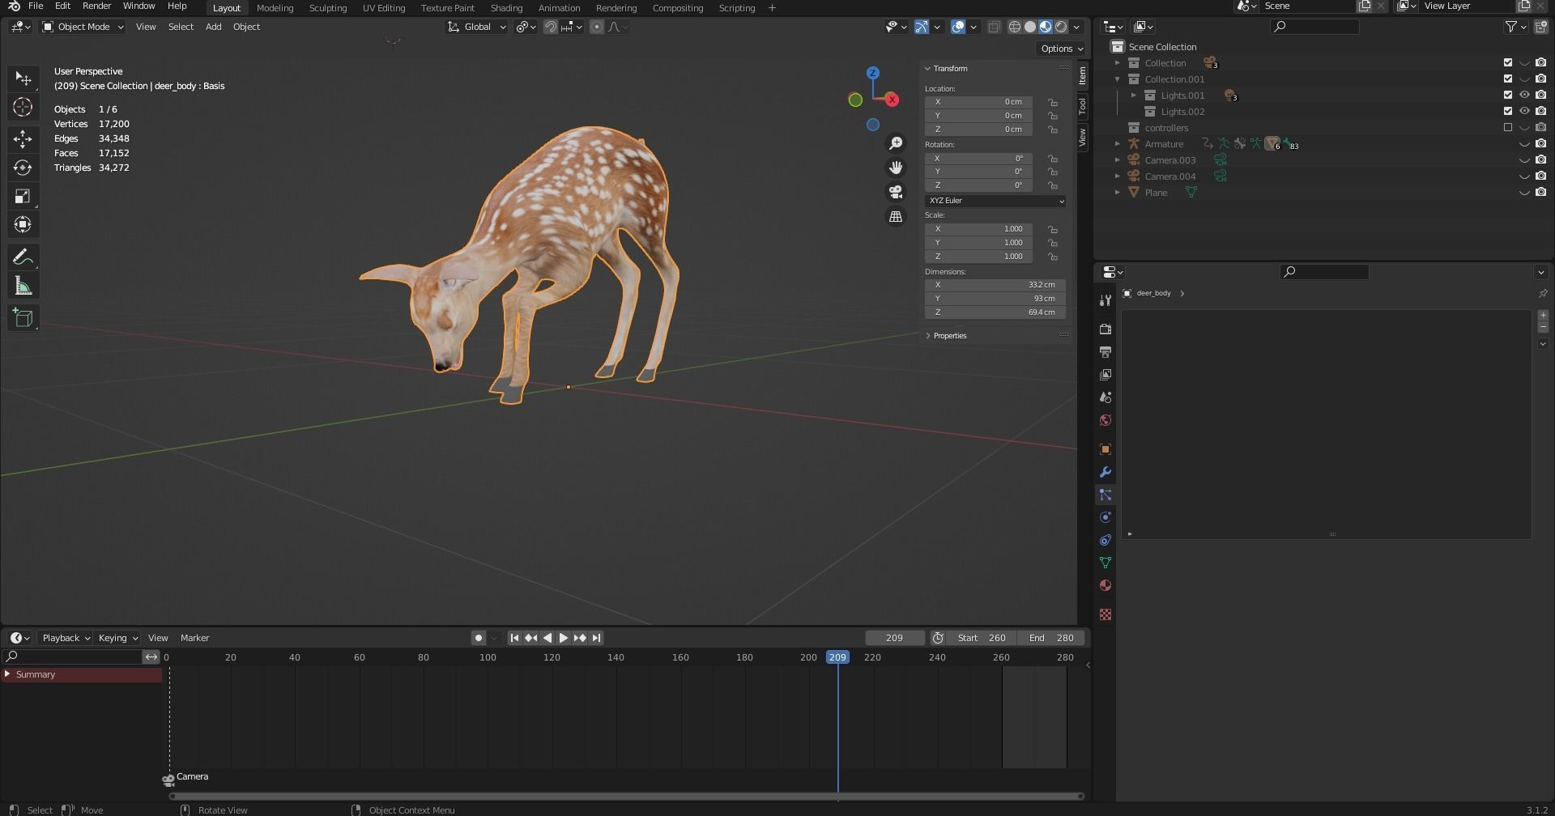Play the animation forward
Viewport: 1555px width, 816px height.
[x=564, y=638]
